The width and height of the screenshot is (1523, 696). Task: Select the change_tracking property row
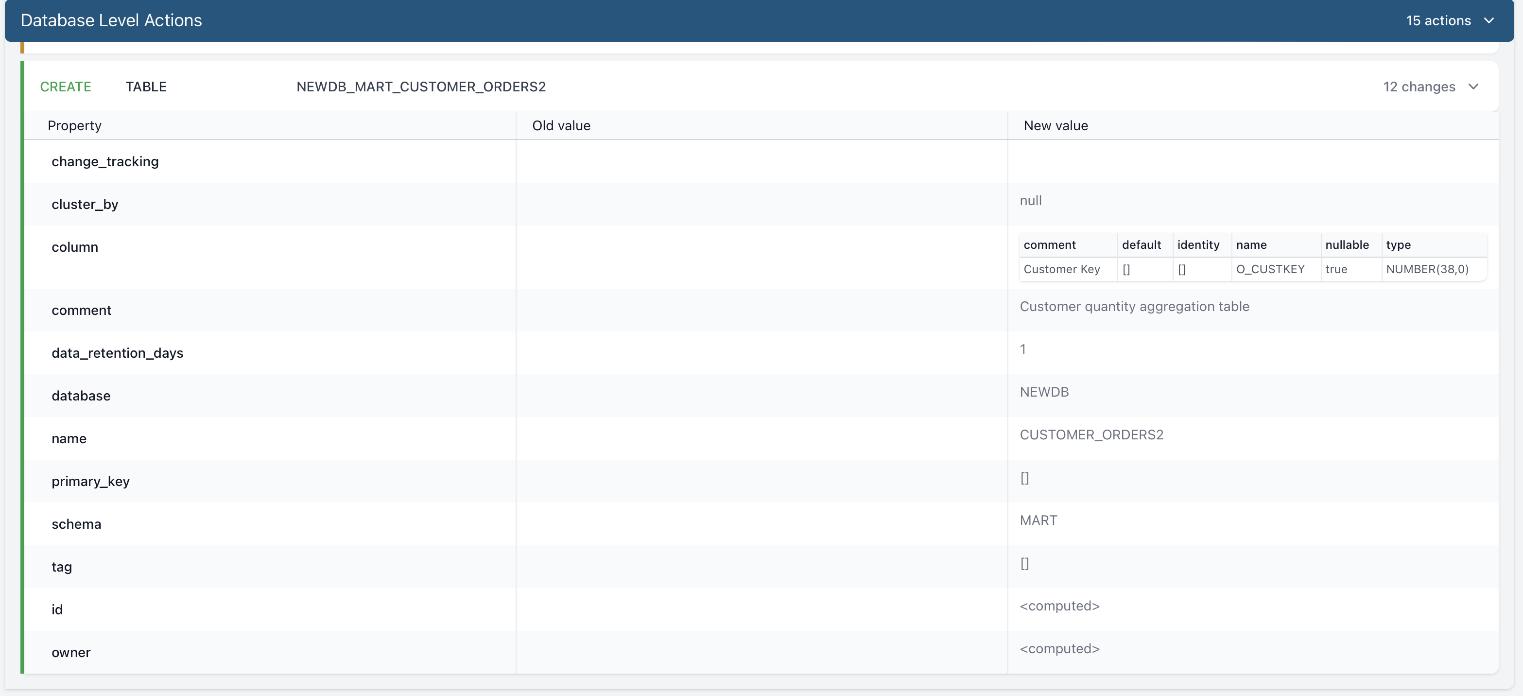click(761, 161)
